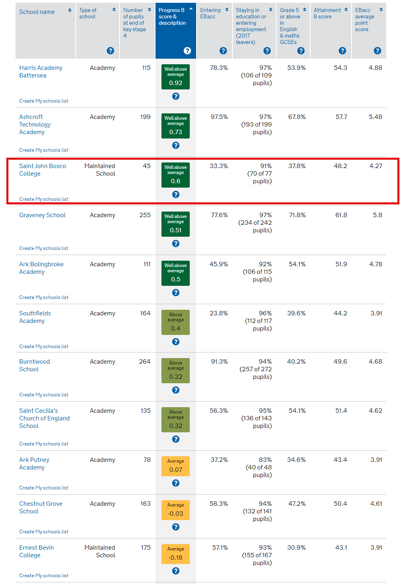Sort by Progress 8 score & description
Image resolution: width=405 pixels, height=584 pixels.
click(191, 9)
